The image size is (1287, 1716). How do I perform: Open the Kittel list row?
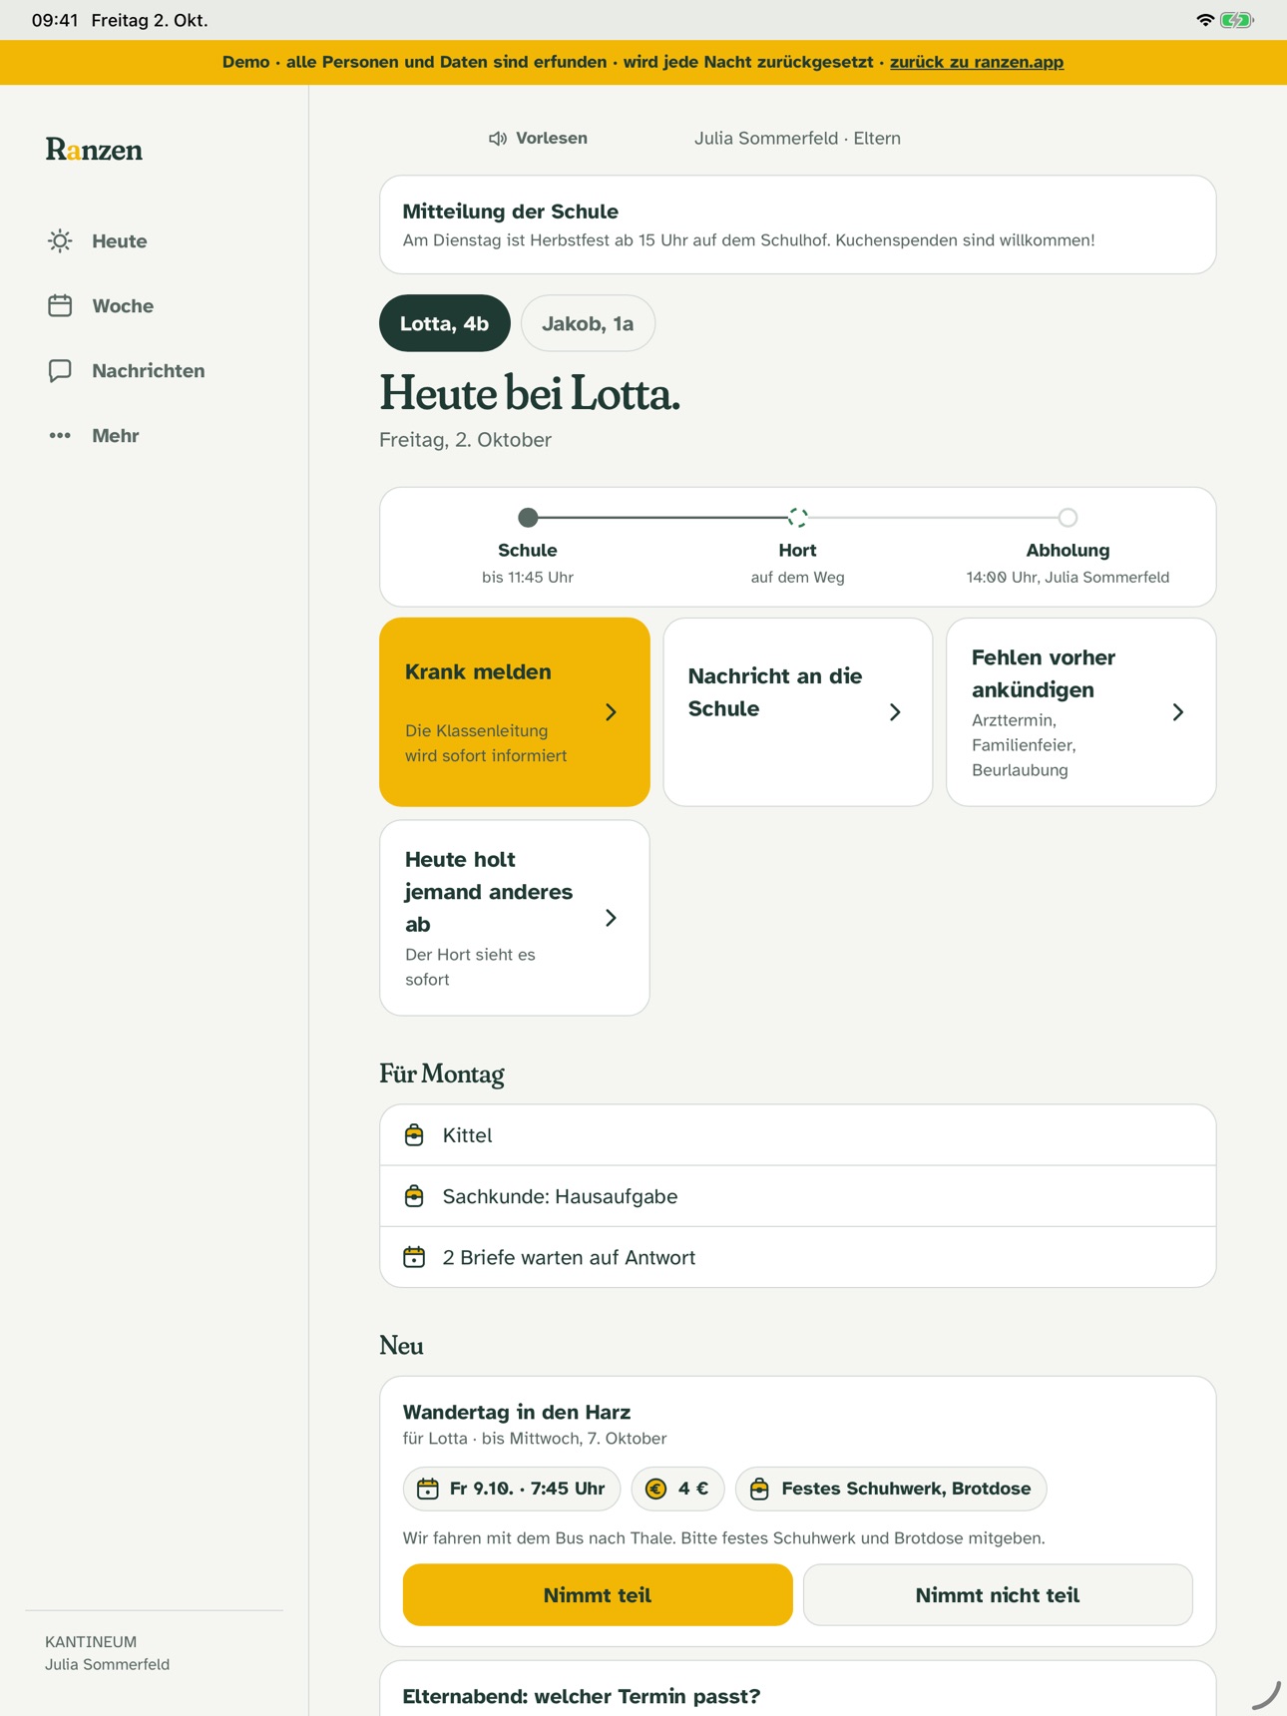[797, 1135]
